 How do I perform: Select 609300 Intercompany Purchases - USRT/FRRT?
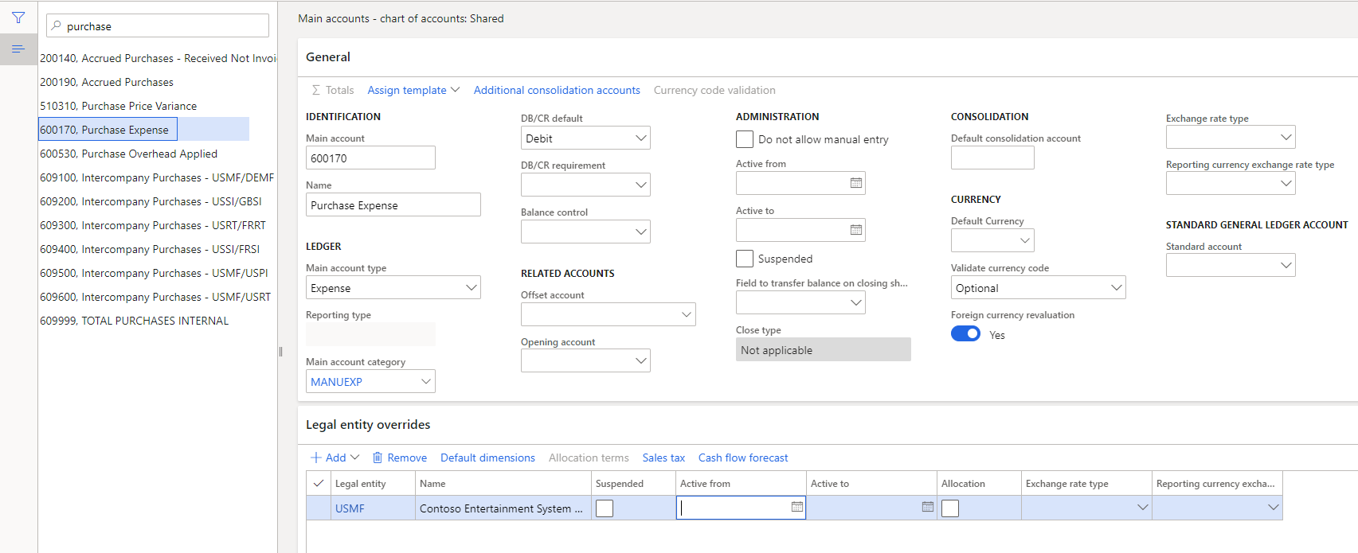click(153, 225)
